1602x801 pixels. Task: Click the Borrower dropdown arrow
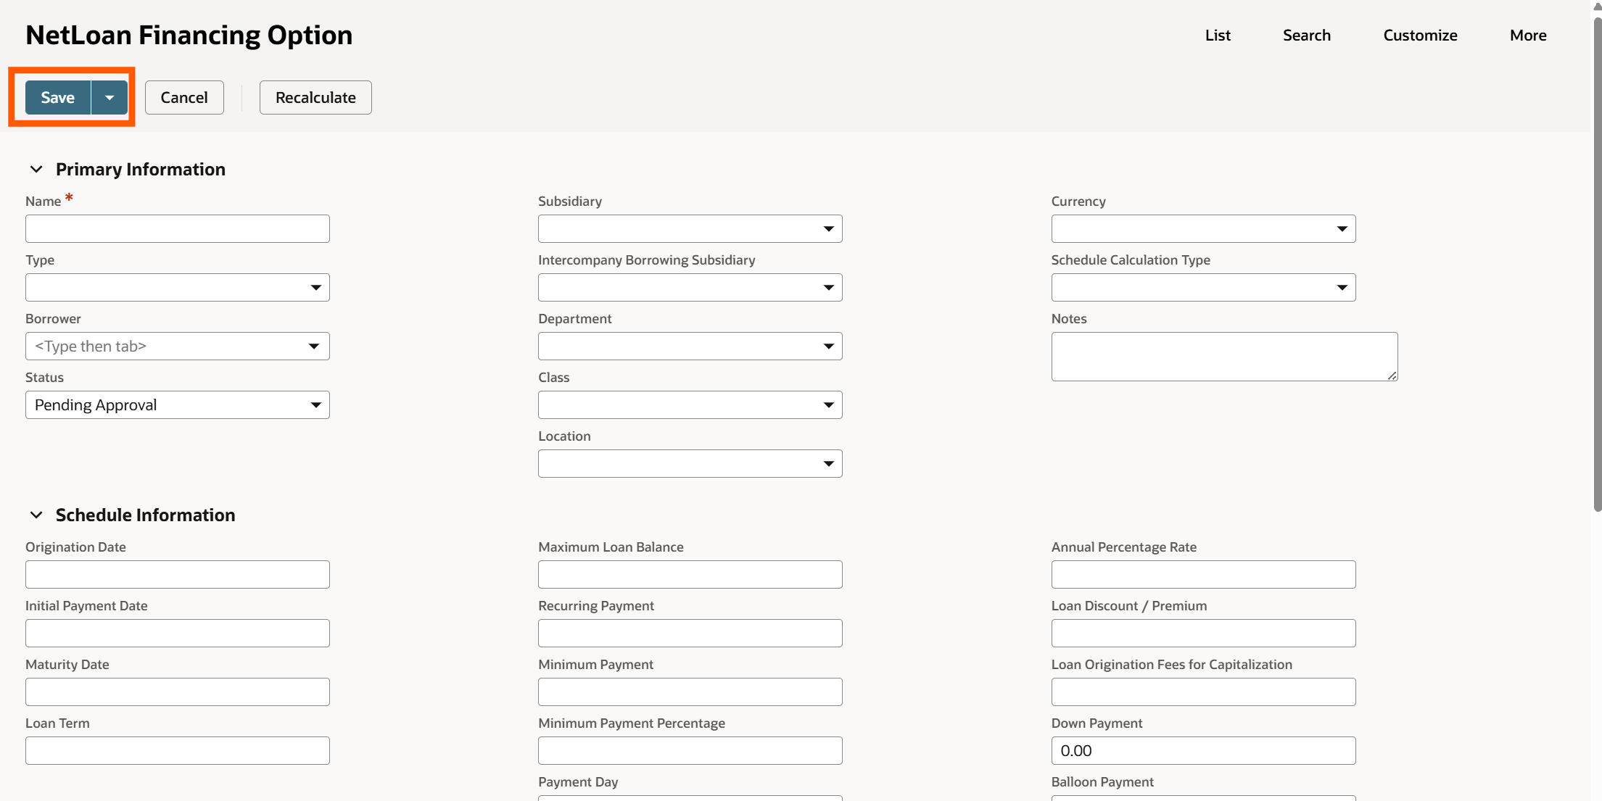click(x=314, y=346)
